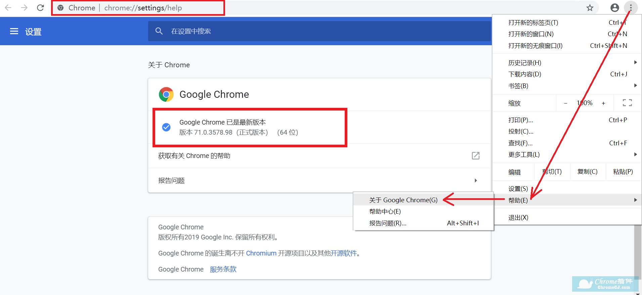
Task: Click the external link icon for Chrome help
Action: [x=475, y=156]
